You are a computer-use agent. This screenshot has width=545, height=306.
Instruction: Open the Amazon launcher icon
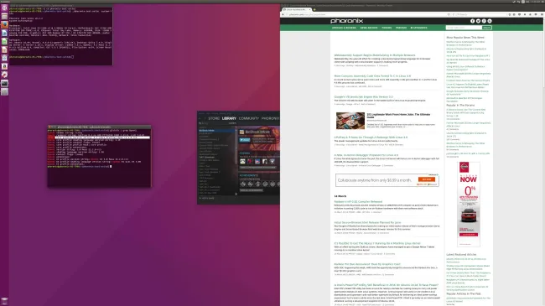(4, 66)
